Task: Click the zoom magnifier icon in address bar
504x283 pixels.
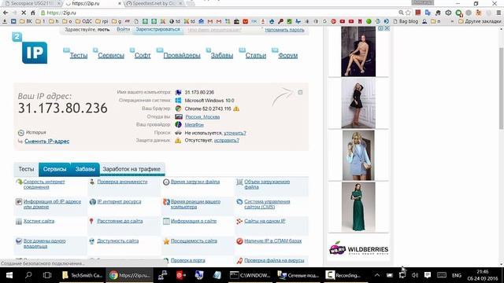Action: 401,13
